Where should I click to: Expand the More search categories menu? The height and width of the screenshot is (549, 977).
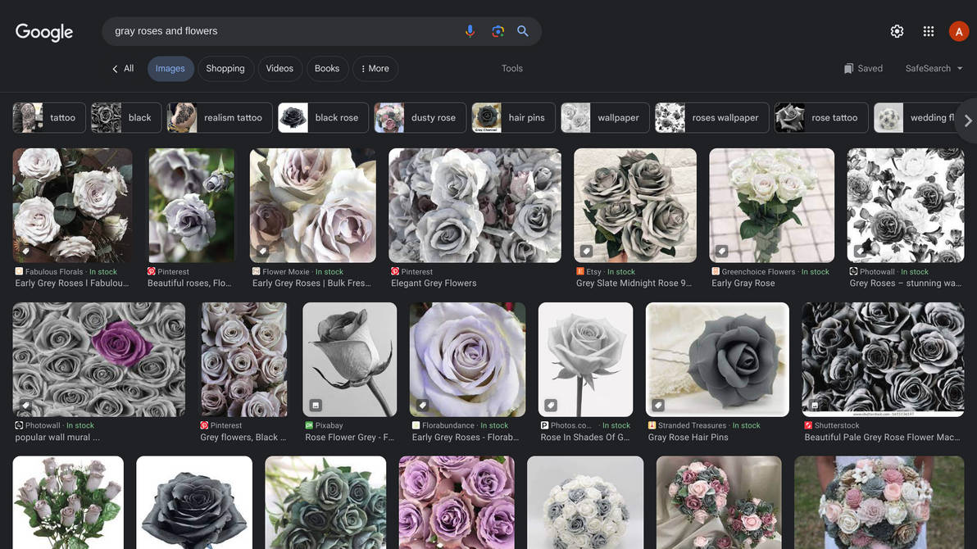(375, 69)
